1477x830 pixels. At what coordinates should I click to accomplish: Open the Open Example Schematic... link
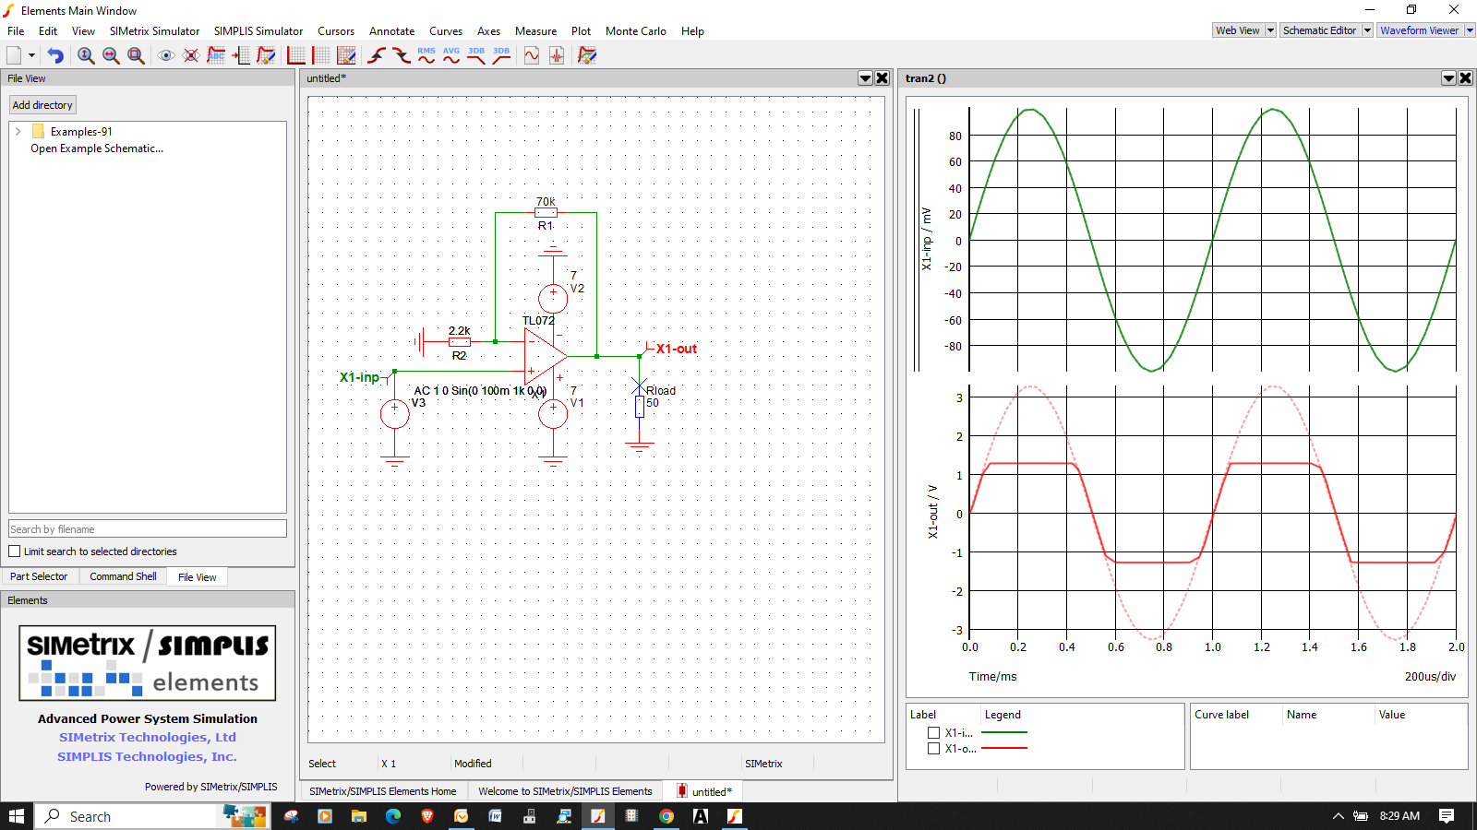pyautogui.click(x=97, y=148)
